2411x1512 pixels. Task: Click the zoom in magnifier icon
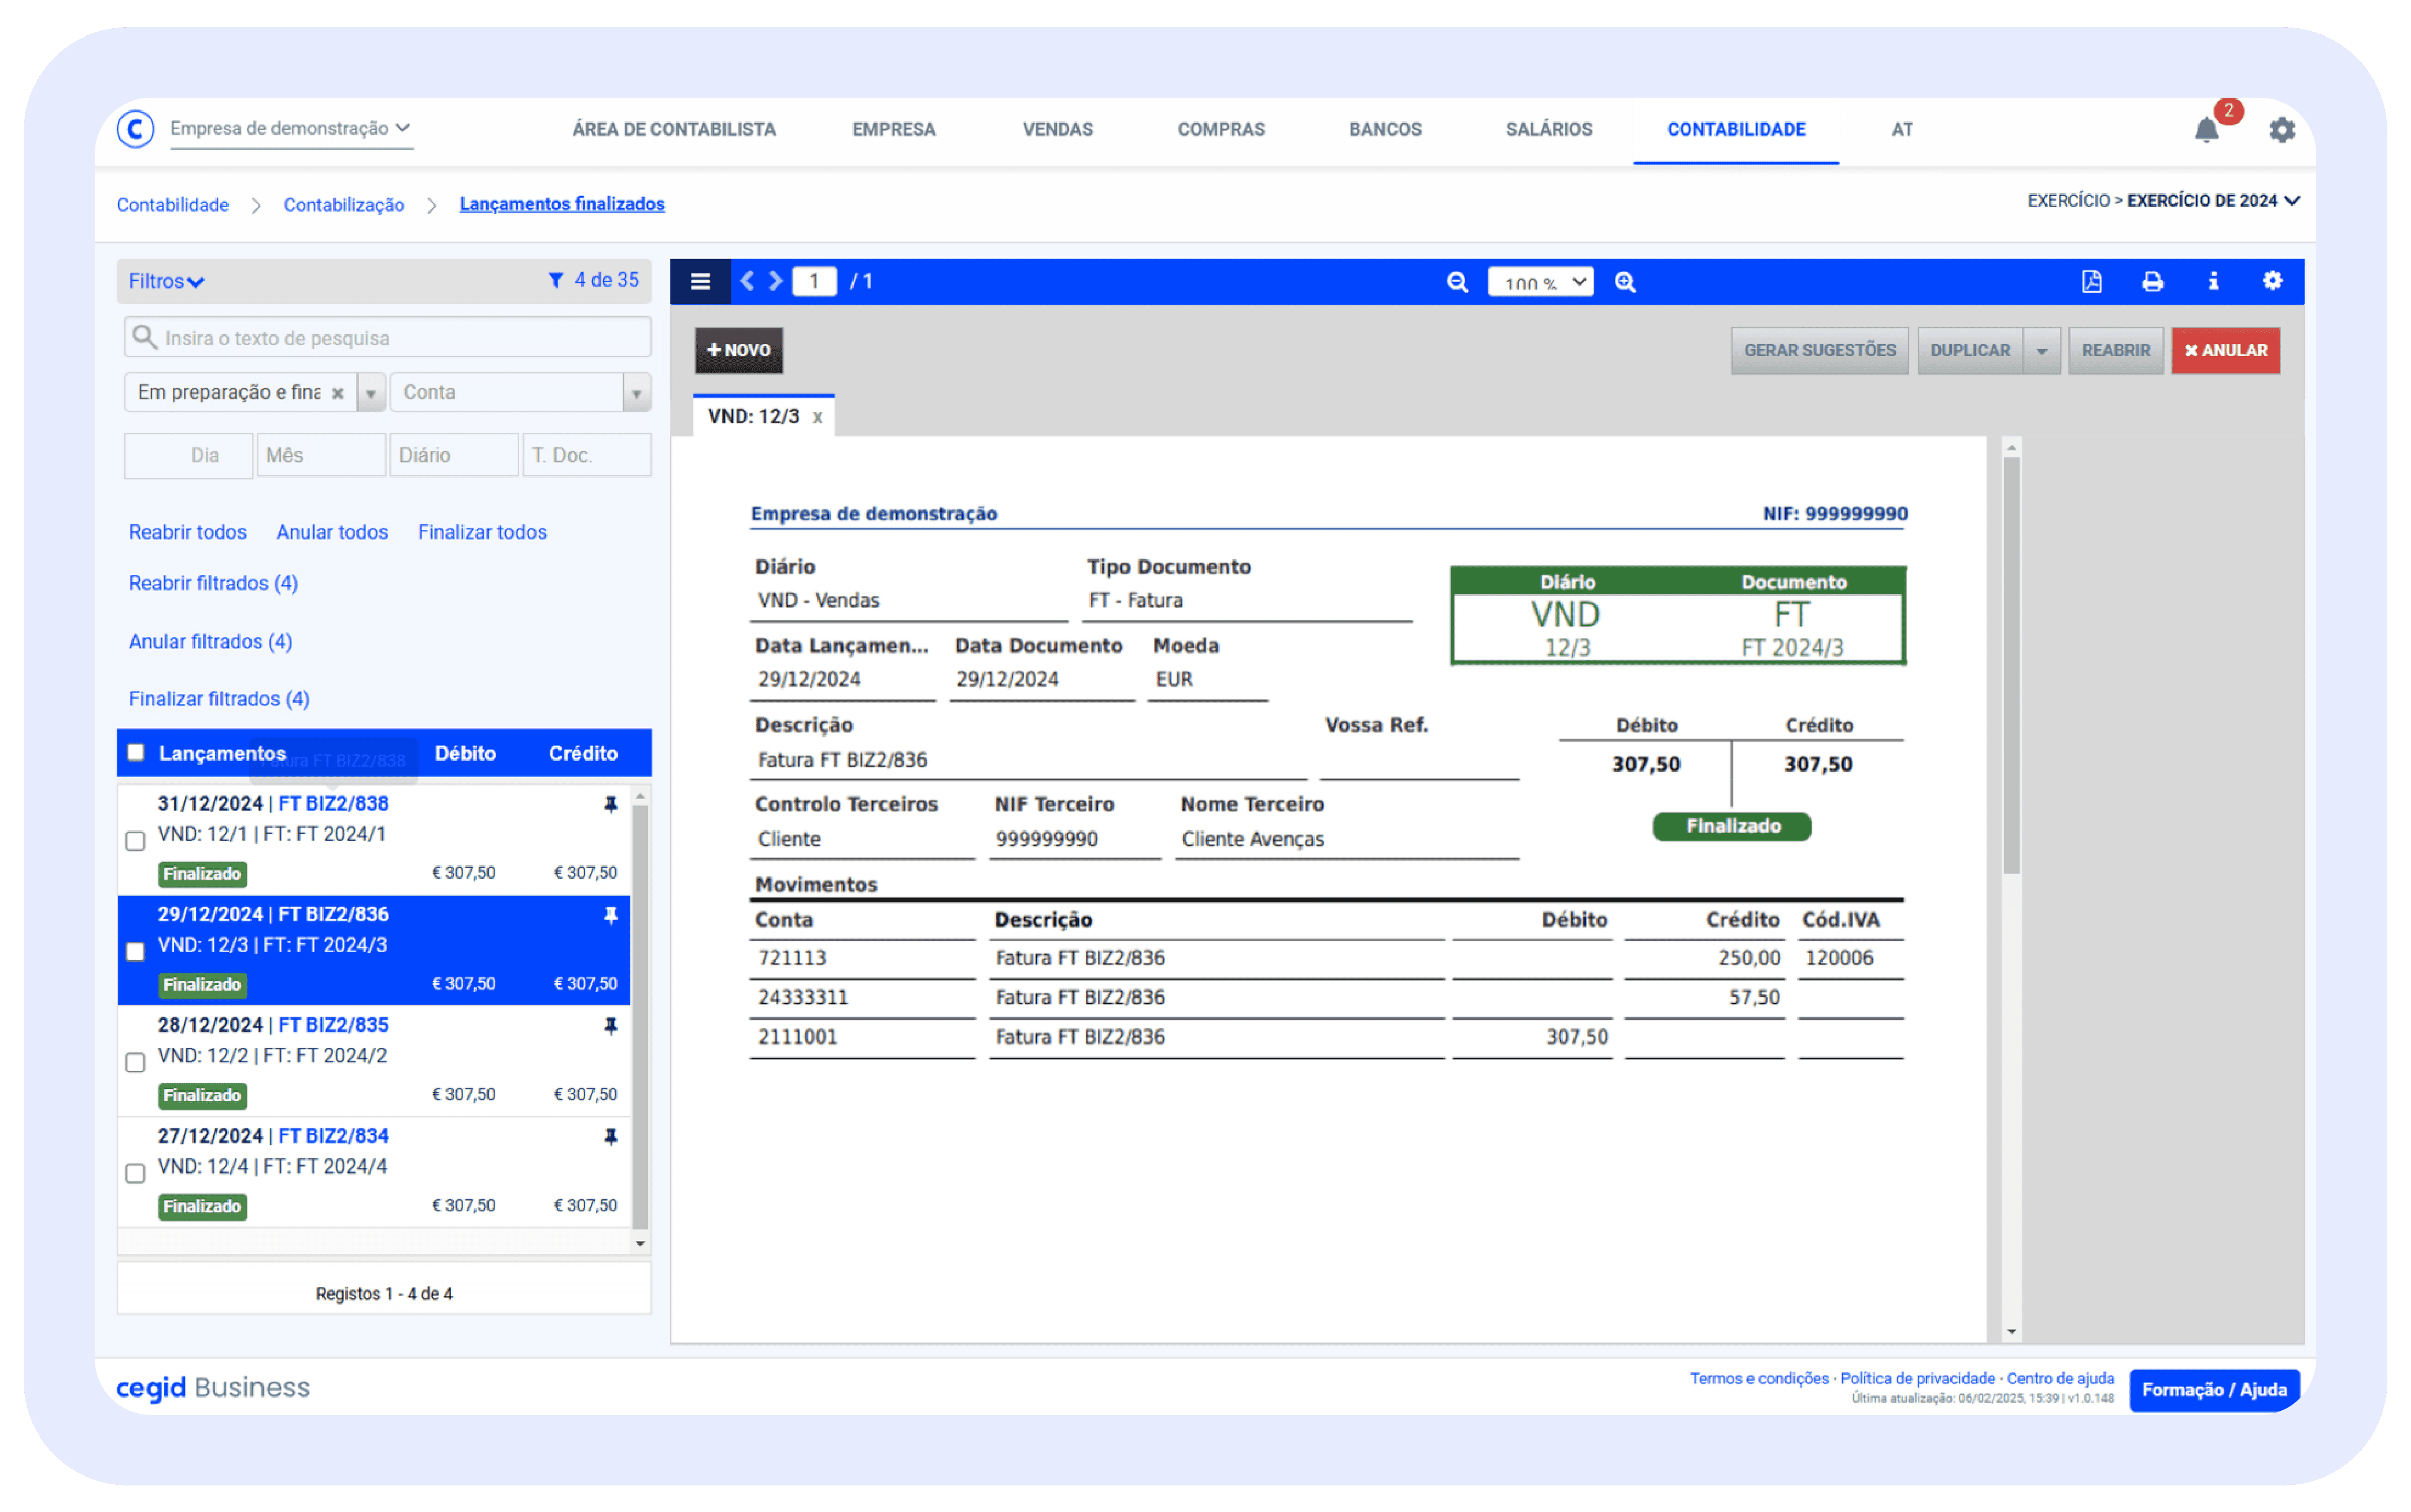point(1625,282)
